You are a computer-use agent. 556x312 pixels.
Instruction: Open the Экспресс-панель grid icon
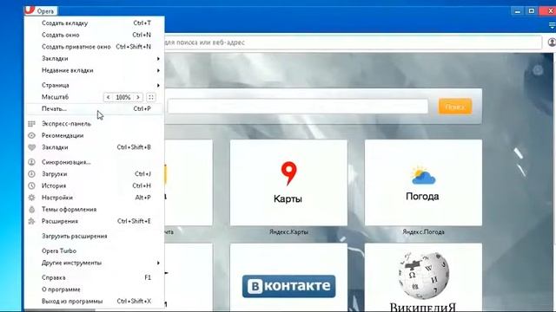(x=31, y=124)
